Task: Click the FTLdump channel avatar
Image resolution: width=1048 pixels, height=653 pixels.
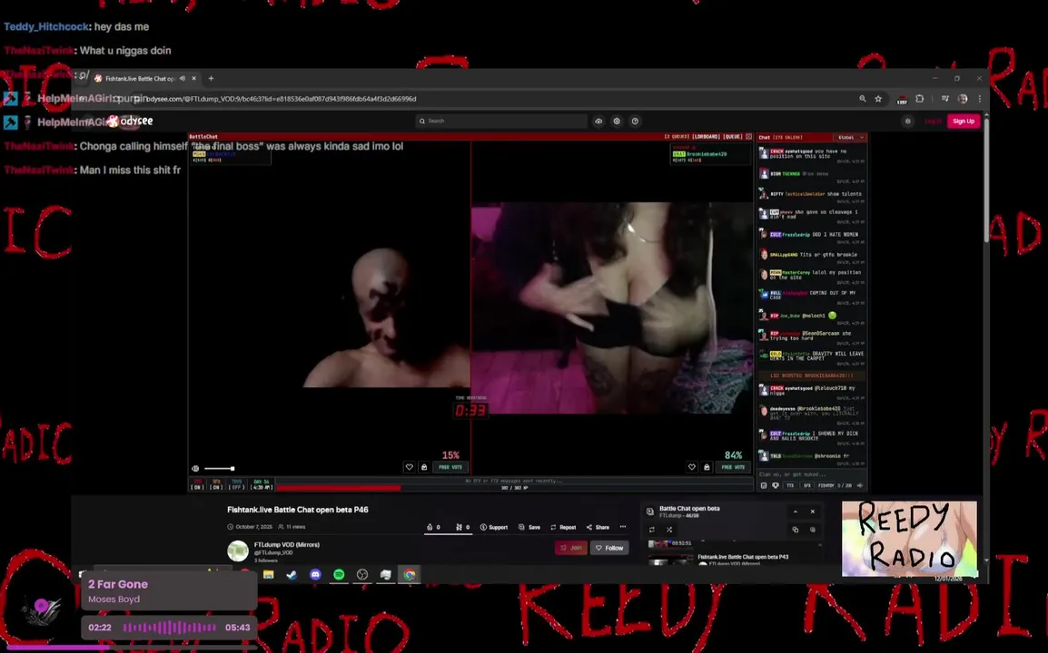Action: click(238, 551)
